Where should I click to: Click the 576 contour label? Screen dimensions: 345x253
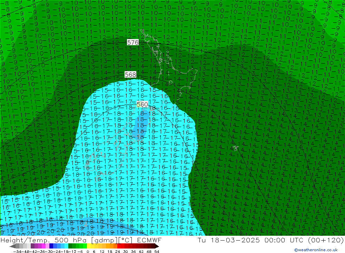pyautogui.click(x=133, y=42)
